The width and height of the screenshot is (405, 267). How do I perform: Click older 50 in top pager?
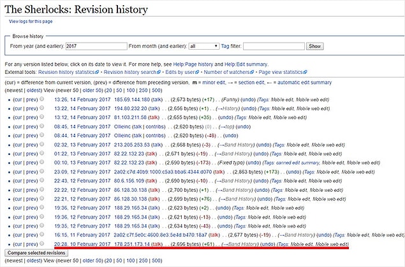(x=92, y=90)
